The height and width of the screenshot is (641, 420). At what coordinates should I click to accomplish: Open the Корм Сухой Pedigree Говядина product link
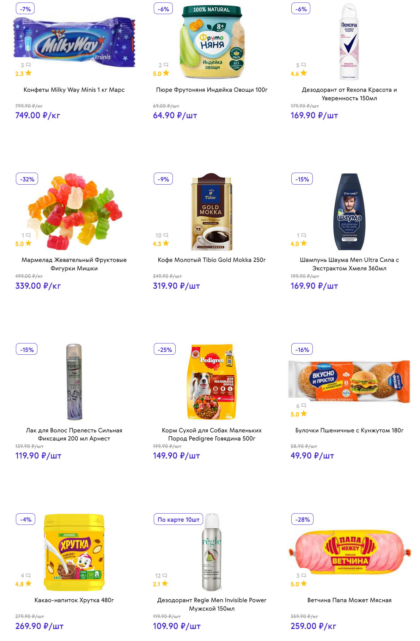(212, 435)
